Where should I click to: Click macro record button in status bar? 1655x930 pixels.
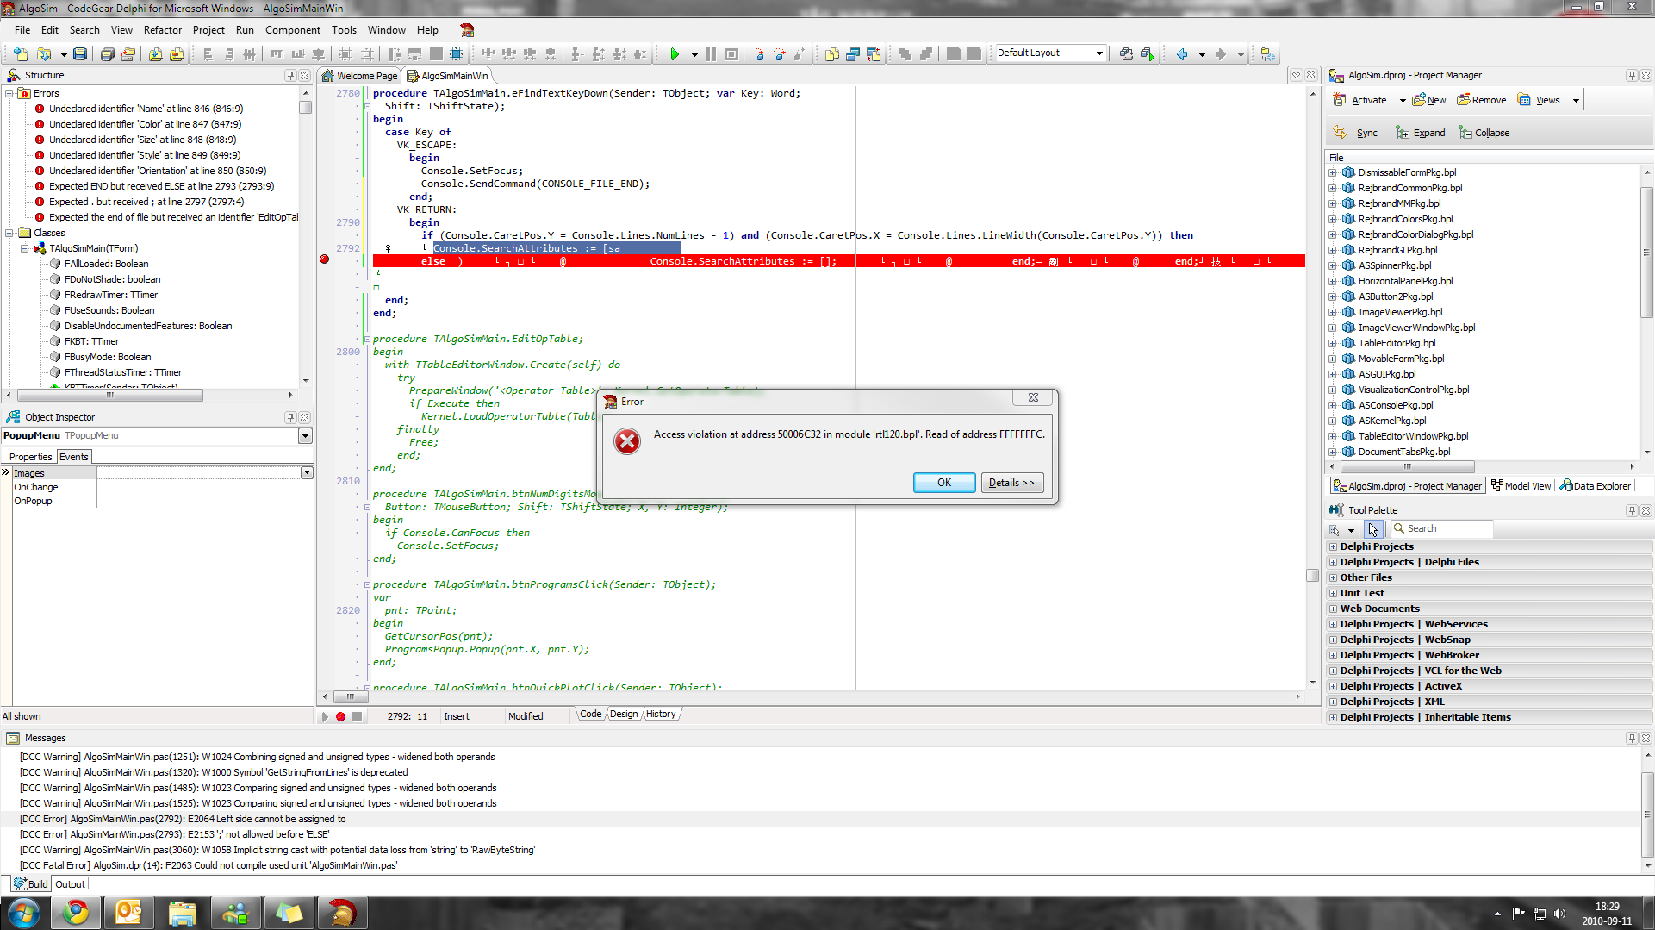340,716
